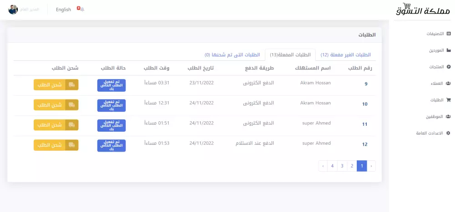The image size is (455, 212).
Task: Go to pagination page 3
Action: (x=342, y=166)
